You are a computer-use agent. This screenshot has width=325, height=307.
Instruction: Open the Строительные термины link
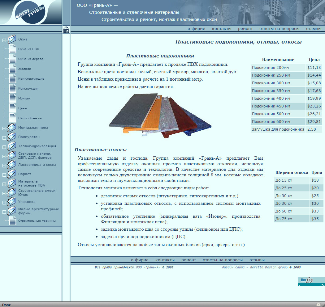click(x=37, y=221)
